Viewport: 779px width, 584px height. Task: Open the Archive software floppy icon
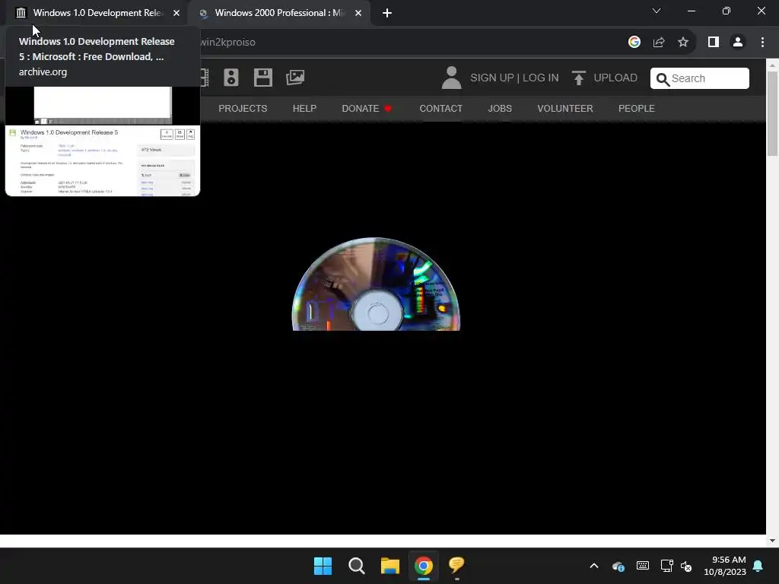point(262,78)
